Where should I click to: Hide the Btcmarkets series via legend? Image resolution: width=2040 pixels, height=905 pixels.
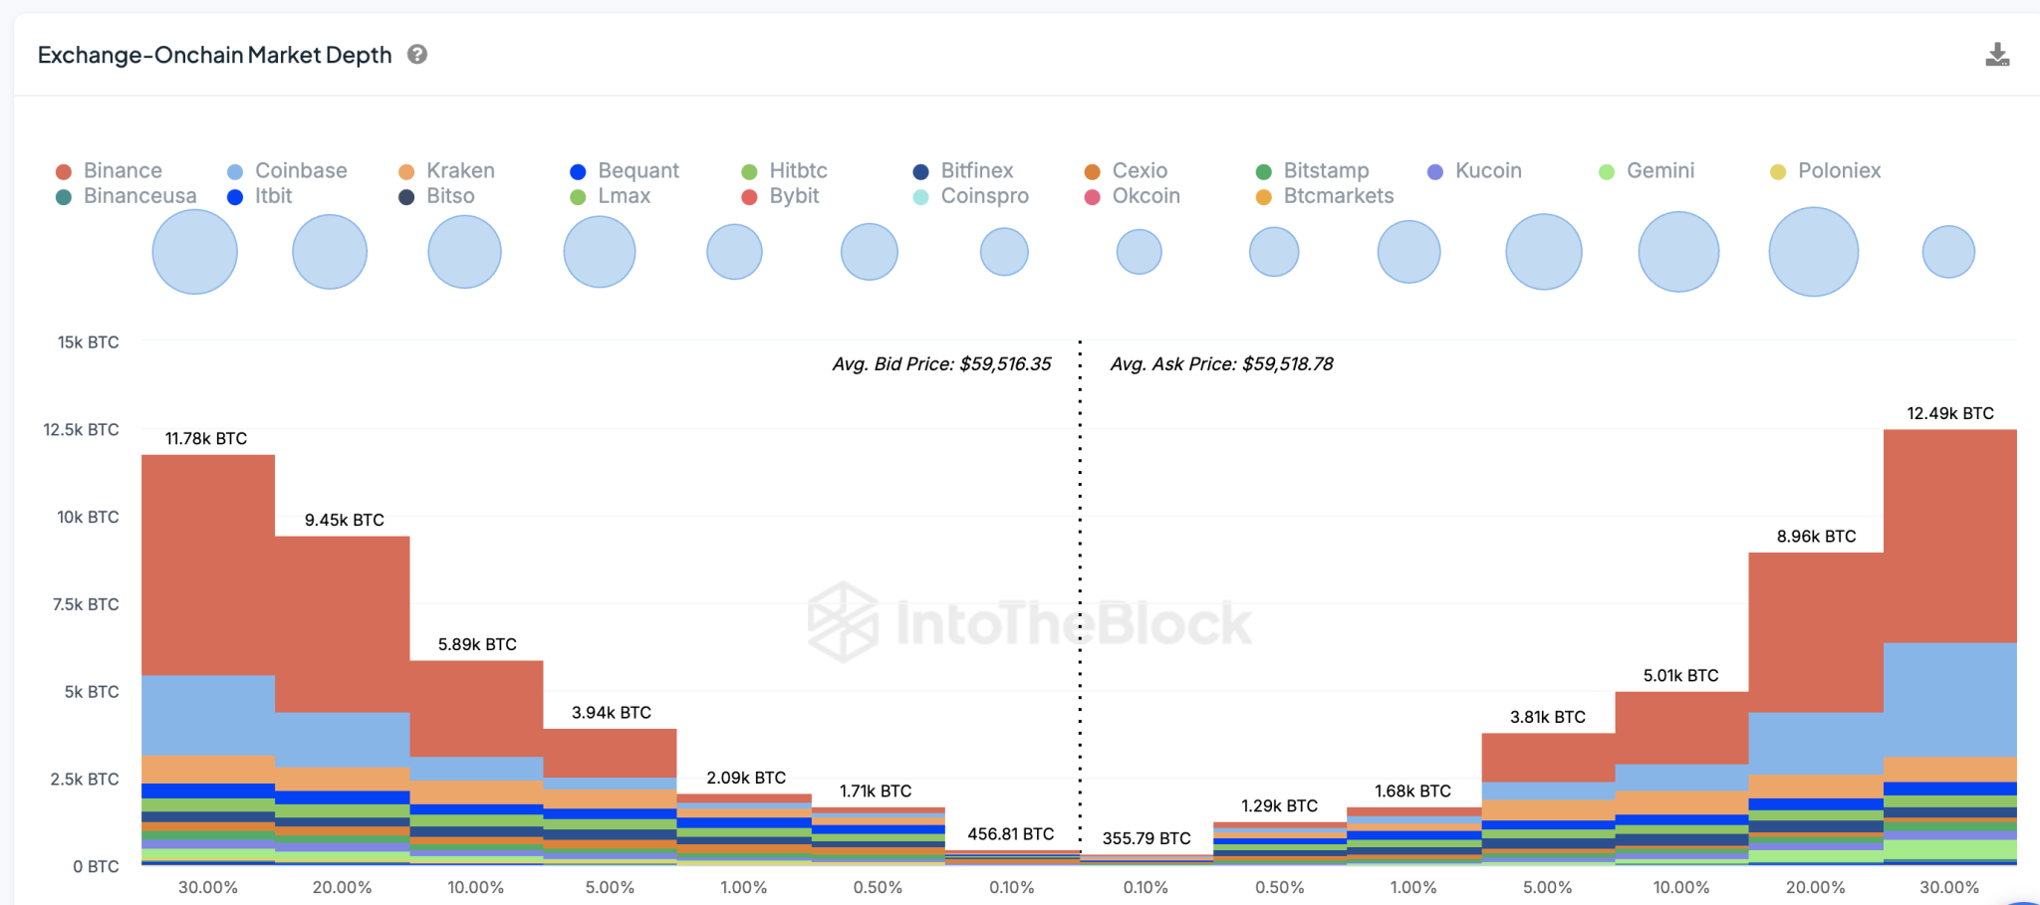click(x=1325, y=196)
